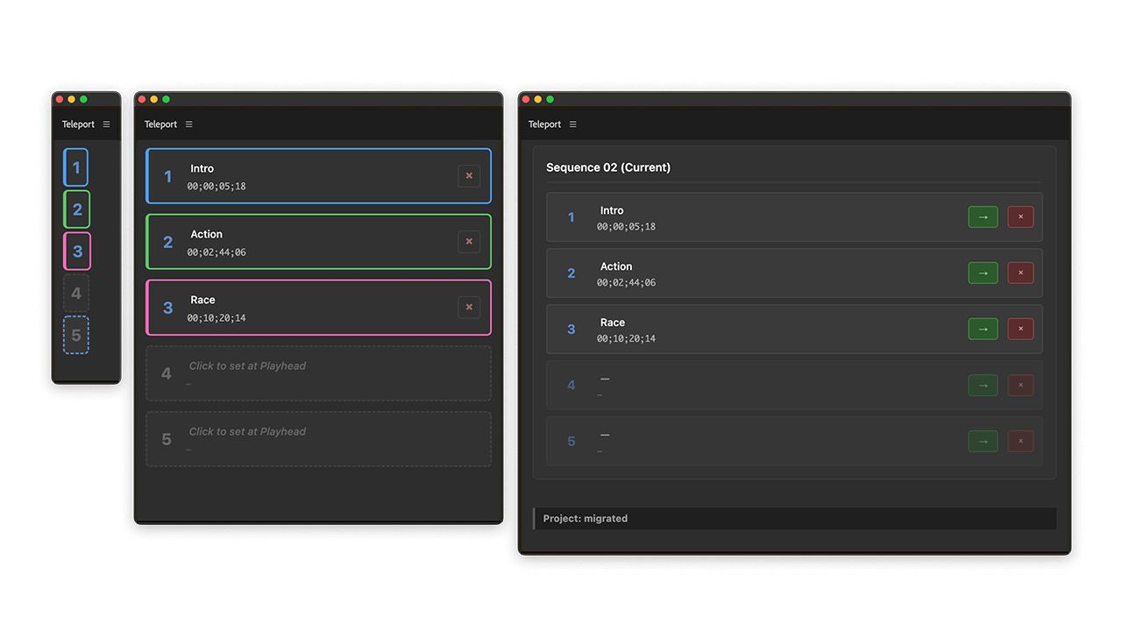The image size is (1122, 631).
Task: Clear the Race slot in the middle panel
Action: tap(469, 308)
